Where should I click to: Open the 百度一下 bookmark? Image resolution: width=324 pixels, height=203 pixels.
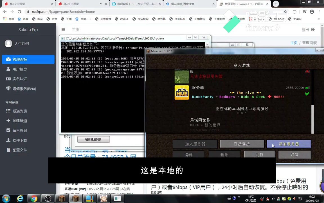point(83,19)
